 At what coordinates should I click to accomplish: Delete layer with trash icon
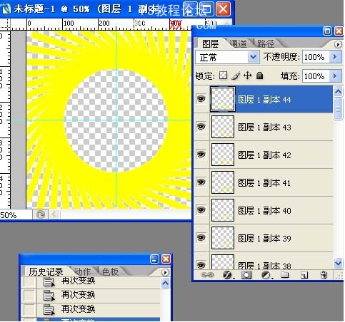pos(324,275)
